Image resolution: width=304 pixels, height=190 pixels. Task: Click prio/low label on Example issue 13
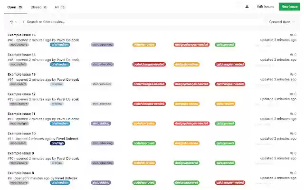57,84
